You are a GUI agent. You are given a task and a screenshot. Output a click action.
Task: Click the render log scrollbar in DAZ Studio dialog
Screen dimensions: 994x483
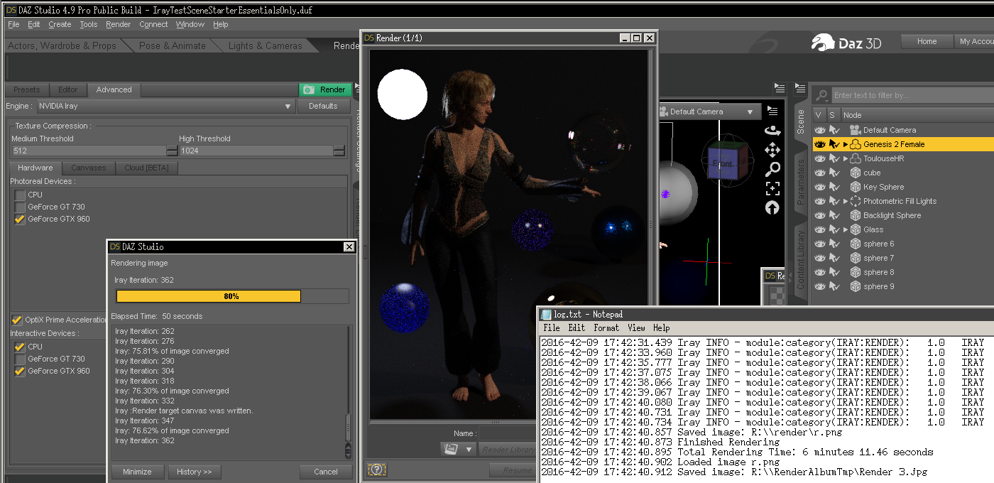pyautogui.click(x=348, y=392)
